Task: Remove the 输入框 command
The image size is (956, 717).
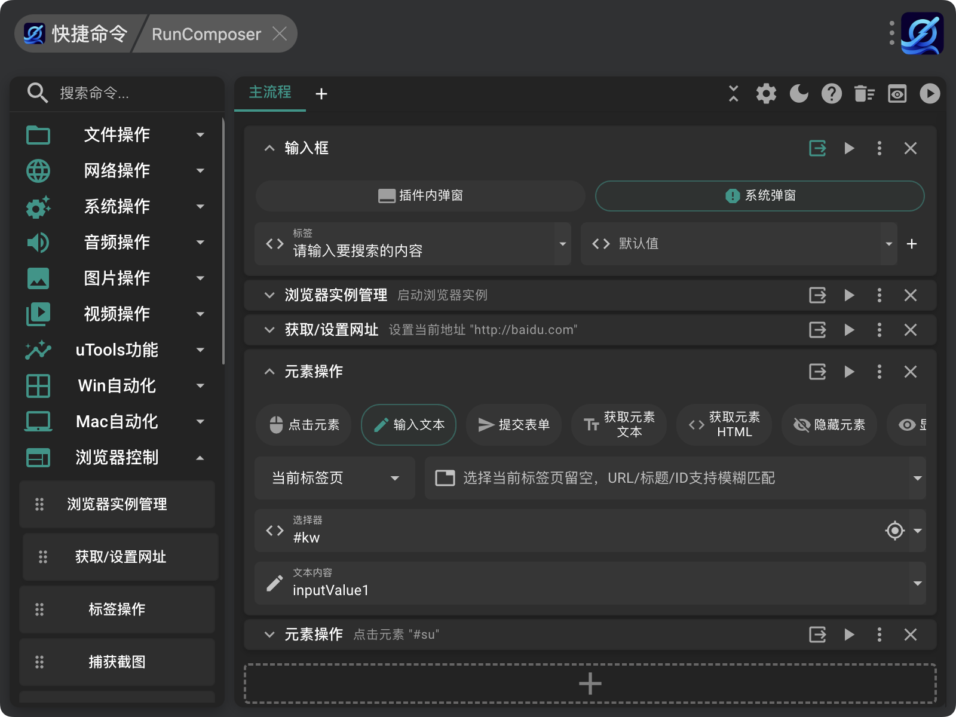Action: coord(911,148)
